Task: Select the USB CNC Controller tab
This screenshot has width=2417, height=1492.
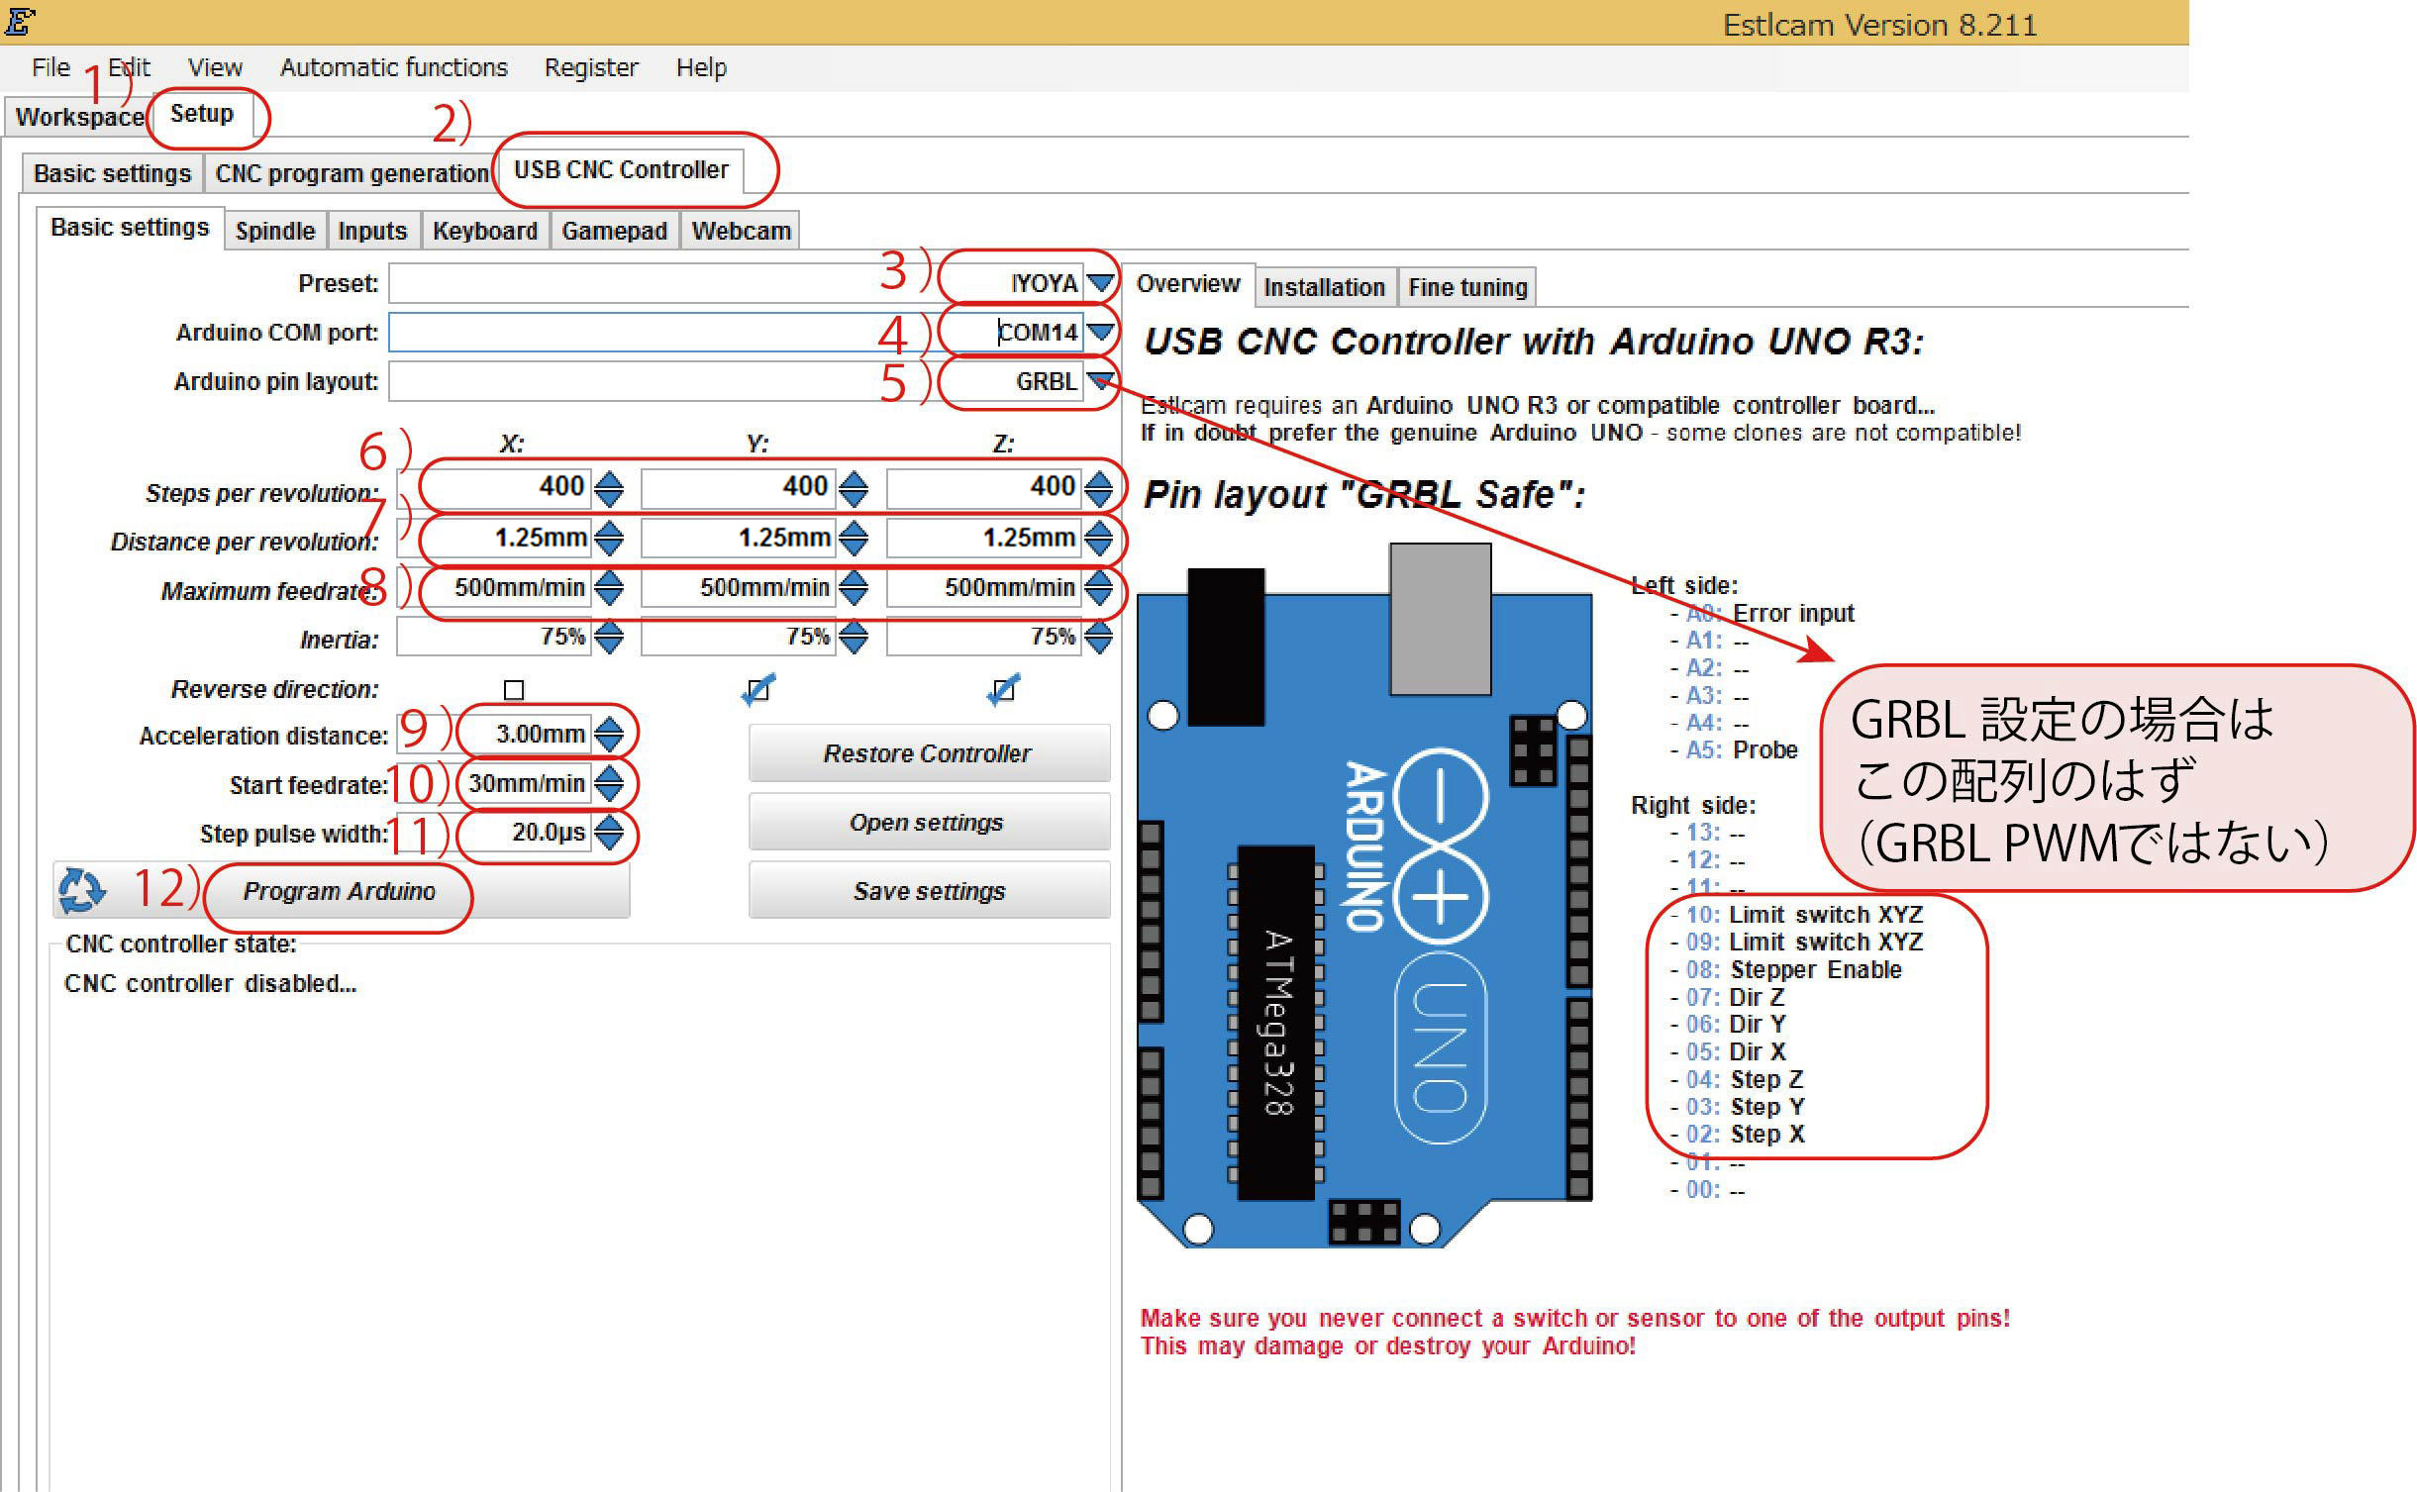Action: (621, 170)
